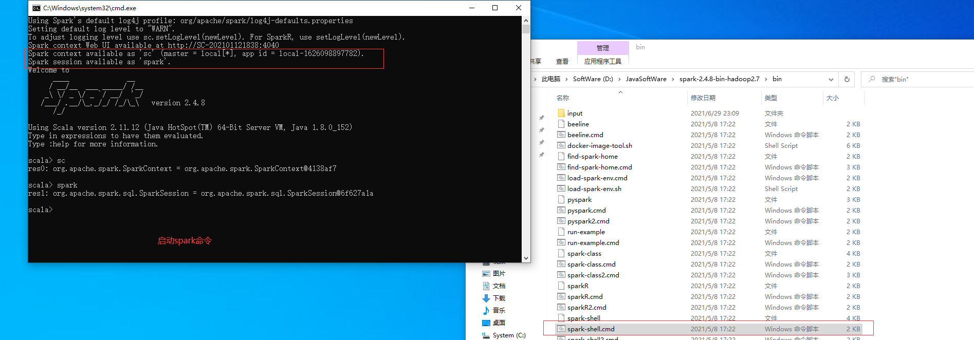
Task: Select the spark-shell file row
Action: pos(709,318)
